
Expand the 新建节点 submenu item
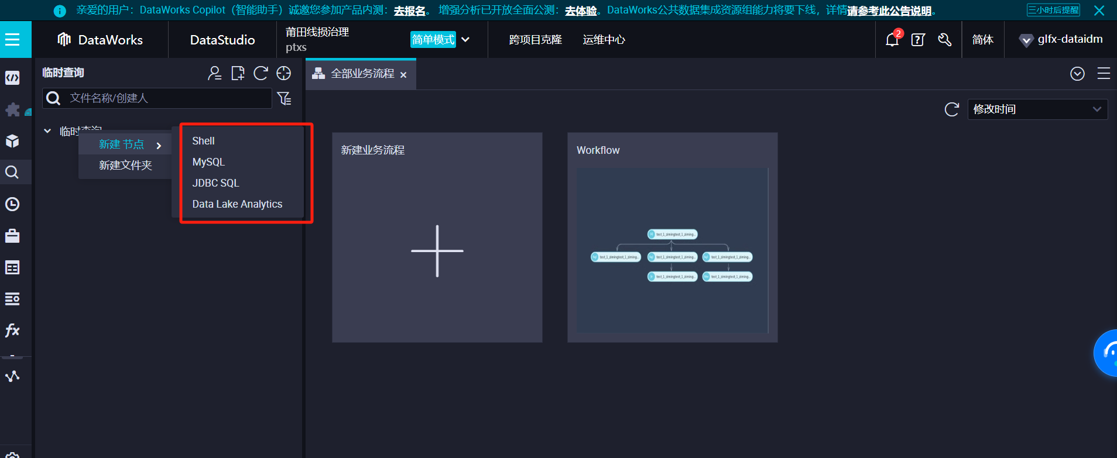pyautogui.click(x=125, y=144)
